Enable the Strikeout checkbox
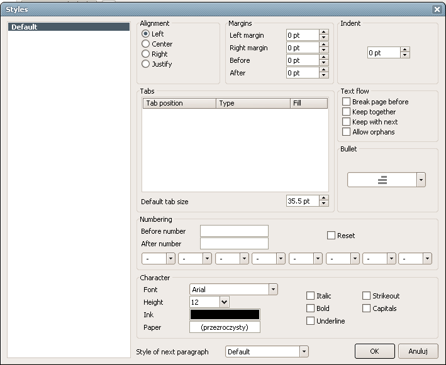Image resolution: width=446 pixels, height=365 pixels. tap(367, 296)
